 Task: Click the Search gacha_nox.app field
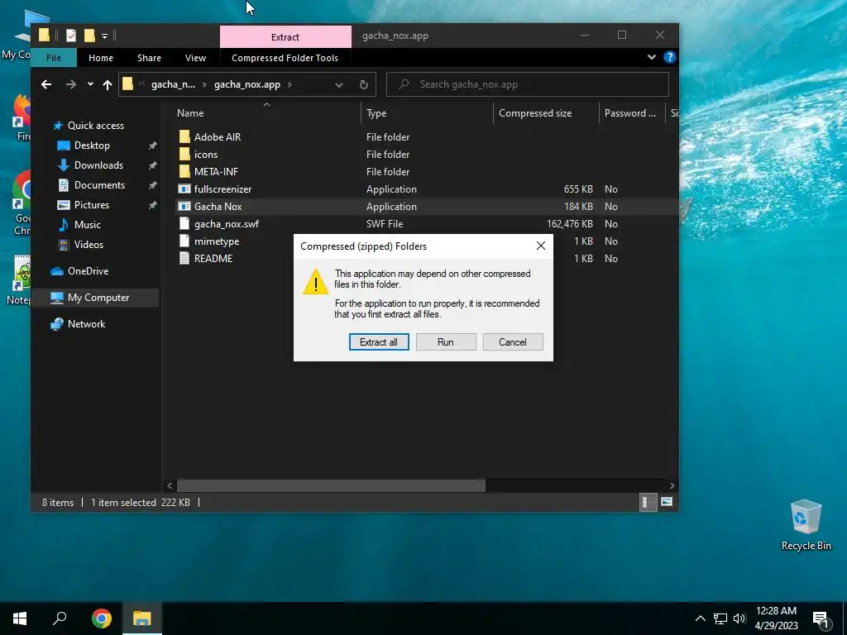coord(528,84)
